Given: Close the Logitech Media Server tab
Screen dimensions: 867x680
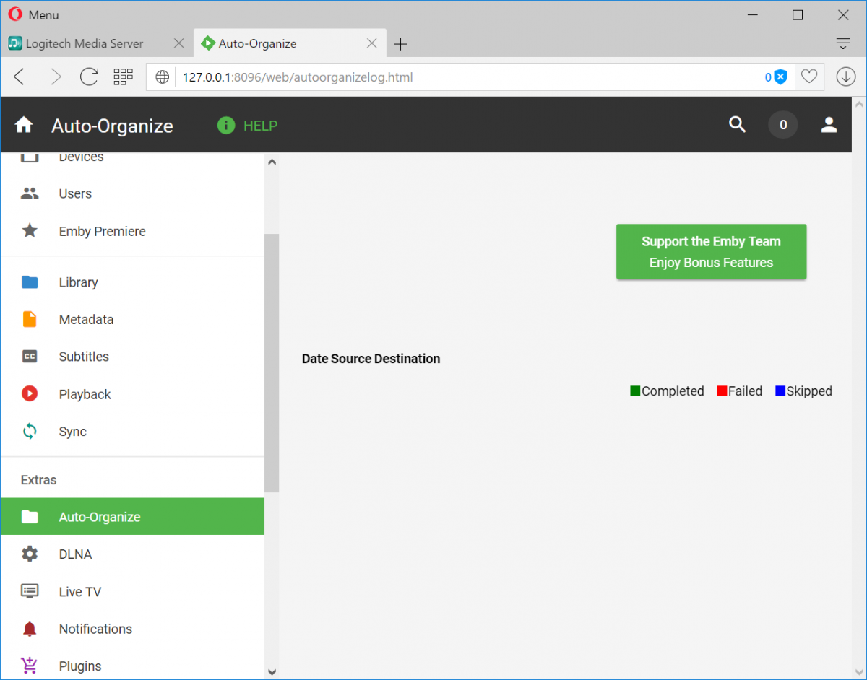Looking at the screenshot, I should pyautogui.click(x=179, y=43).
